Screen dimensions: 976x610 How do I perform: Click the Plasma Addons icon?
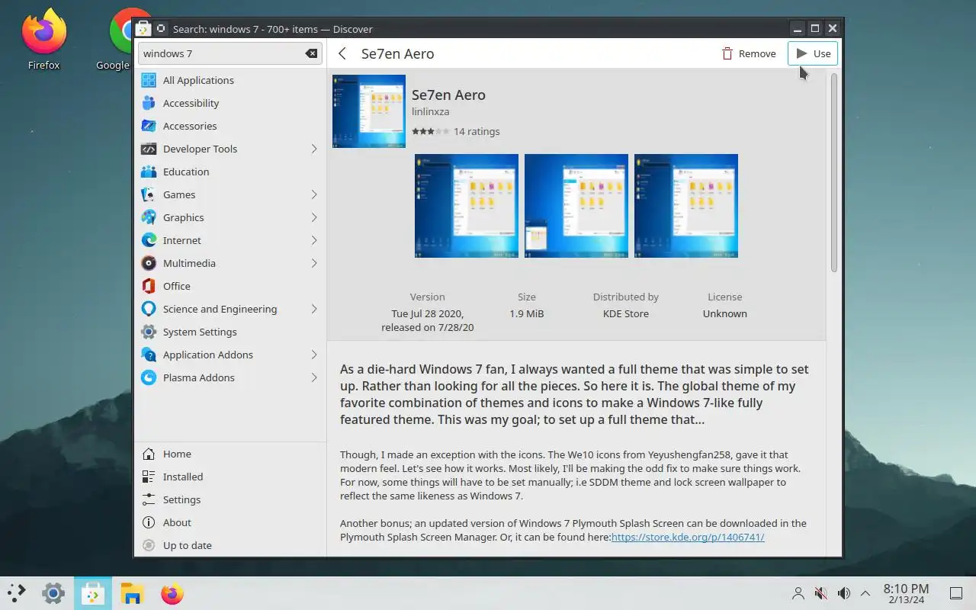pos(149,377)
